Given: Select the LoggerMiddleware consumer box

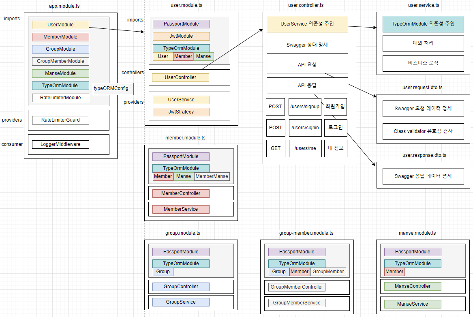Looking at the screenshot, I should [x=60, y=144].
